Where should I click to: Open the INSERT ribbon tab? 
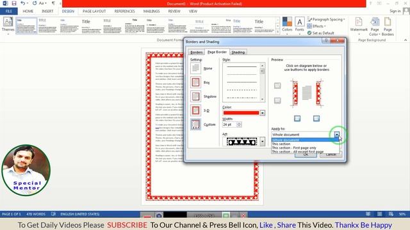click(47, 11)
